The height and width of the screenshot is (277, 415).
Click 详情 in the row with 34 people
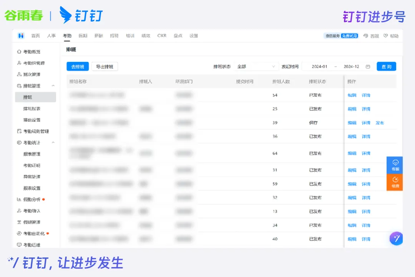click(366, 225)
